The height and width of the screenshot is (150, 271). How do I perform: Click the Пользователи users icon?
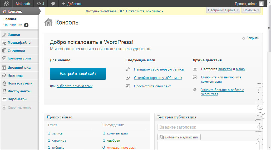[4, 83]
